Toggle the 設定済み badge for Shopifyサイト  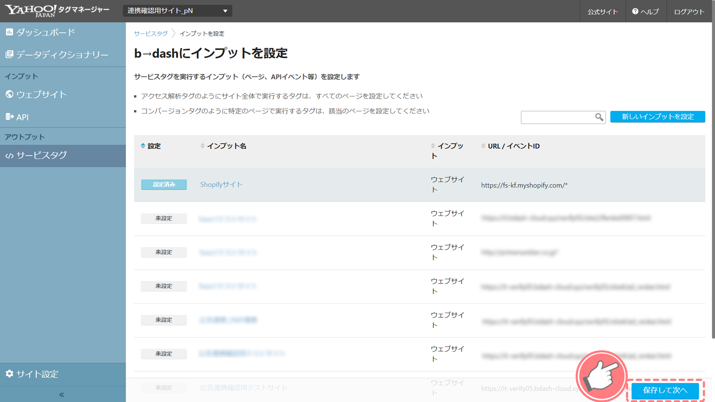(x=164, y=184)
